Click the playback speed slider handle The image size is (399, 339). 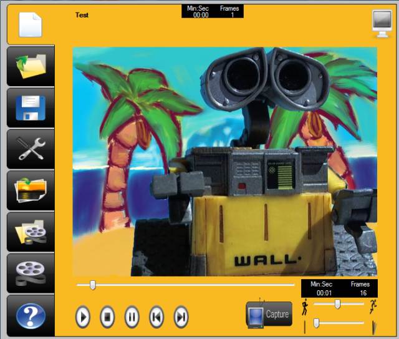337,304
